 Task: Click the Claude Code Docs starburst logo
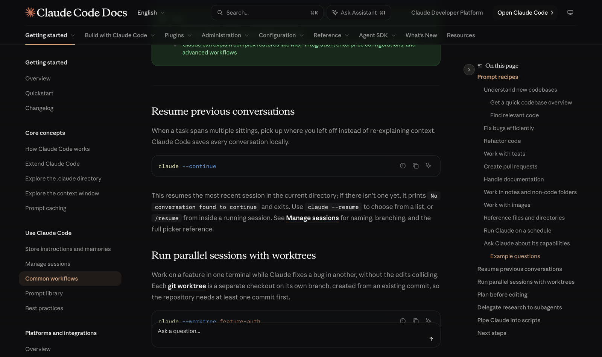tap(30, 12)
